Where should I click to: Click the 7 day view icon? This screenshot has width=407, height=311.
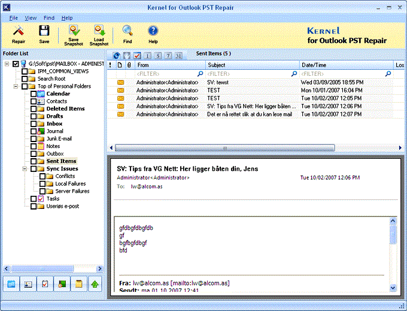click(168, 56)
